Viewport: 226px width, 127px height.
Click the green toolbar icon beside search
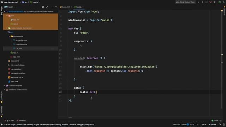(220, 2)
